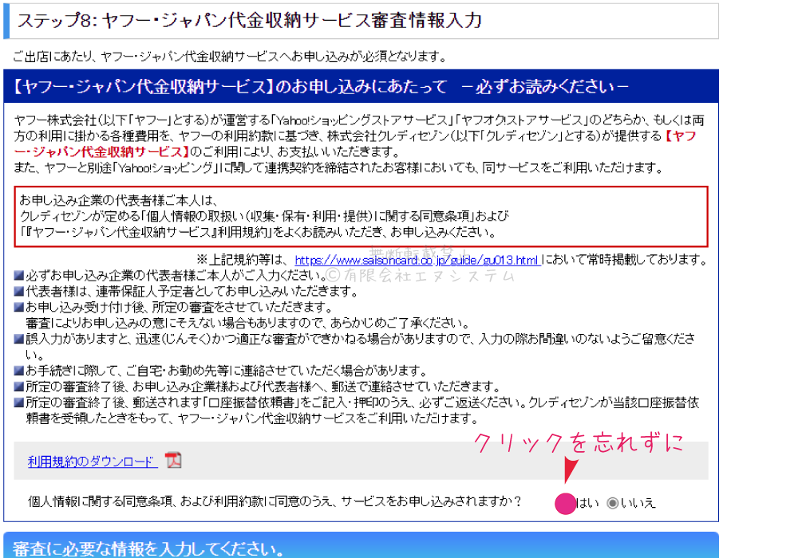798x558 pixels.
Task: Click the bullet text 必ずお申し込み企業の代表者様ご本人がご入力ください
Action: point(176,276)
